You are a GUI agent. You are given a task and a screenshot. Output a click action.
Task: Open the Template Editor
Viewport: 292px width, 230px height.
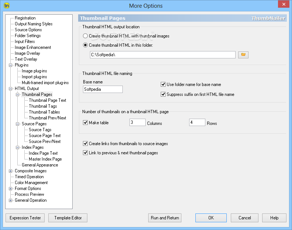68,218
